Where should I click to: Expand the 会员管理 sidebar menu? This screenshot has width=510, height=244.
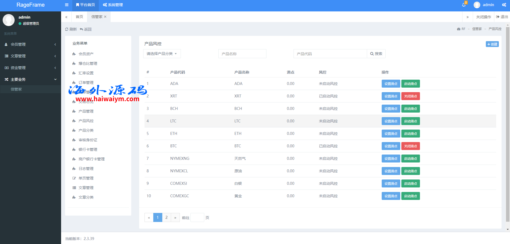[30, 44]
